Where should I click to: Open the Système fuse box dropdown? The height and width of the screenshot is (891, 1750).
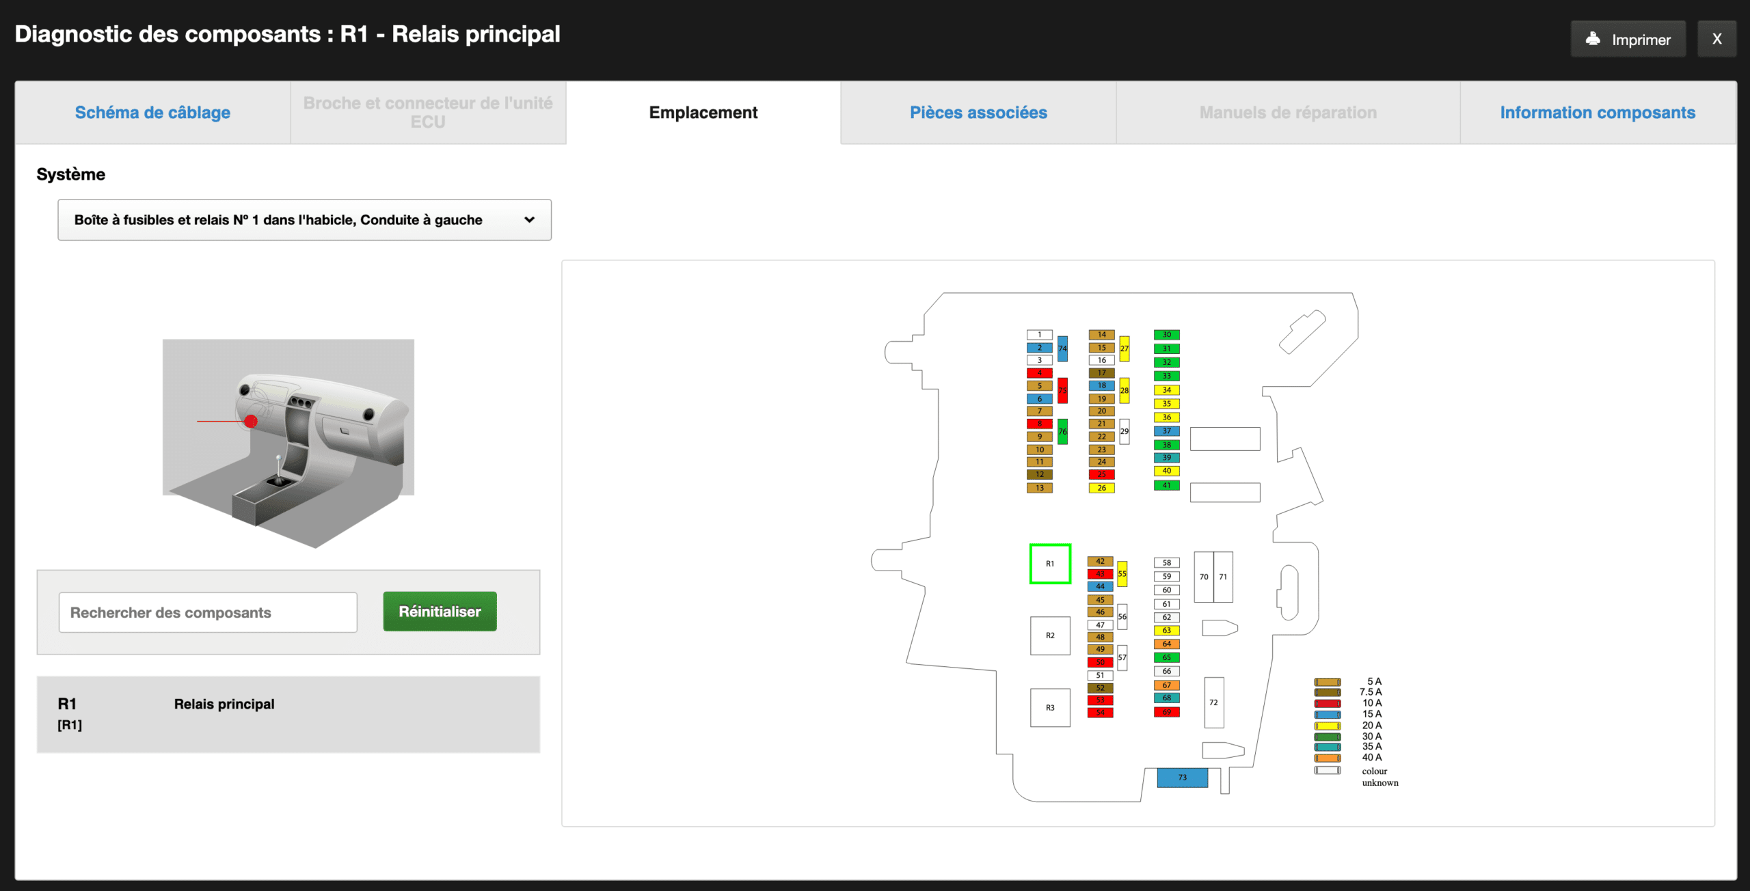304,220
